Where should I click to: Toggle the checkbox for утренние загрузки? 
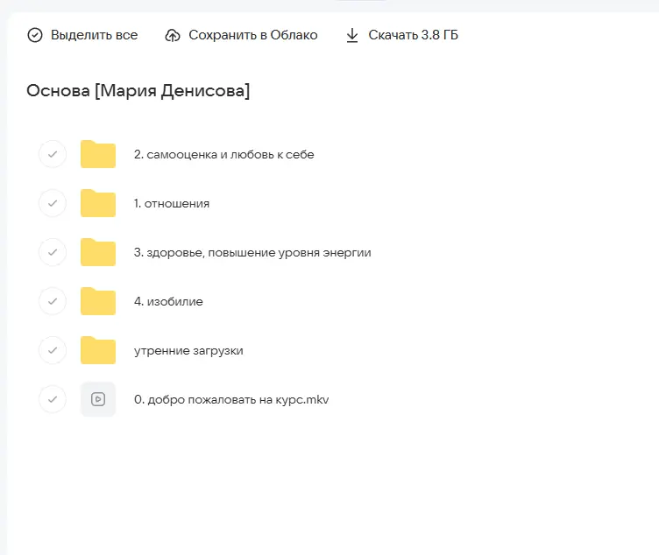pos(53,350)
